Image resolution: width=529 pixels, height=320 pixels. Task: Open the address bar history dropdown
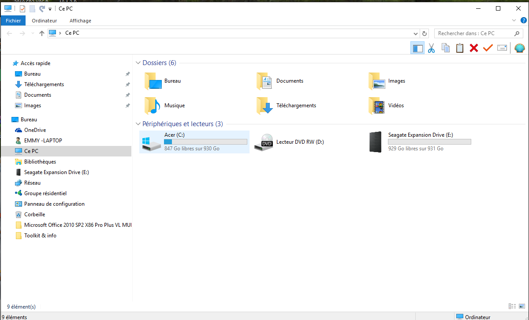(415, 33)
